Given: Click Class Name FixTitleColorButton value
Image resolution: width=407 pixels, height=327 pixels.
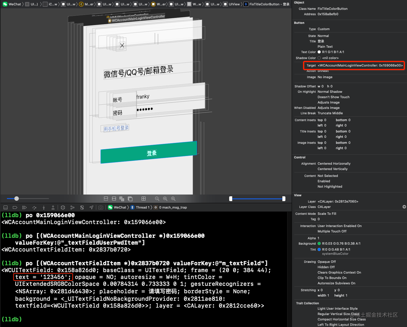Looking at the screenshot, I should [333, 9].
